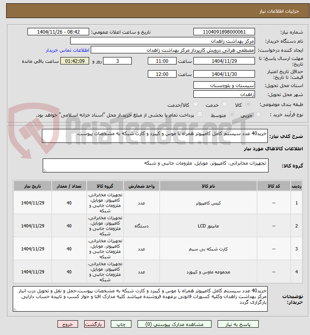Click the 11:00 time field
The height and width of the screenshot is (335, 310).
click(x=162, y=61)
